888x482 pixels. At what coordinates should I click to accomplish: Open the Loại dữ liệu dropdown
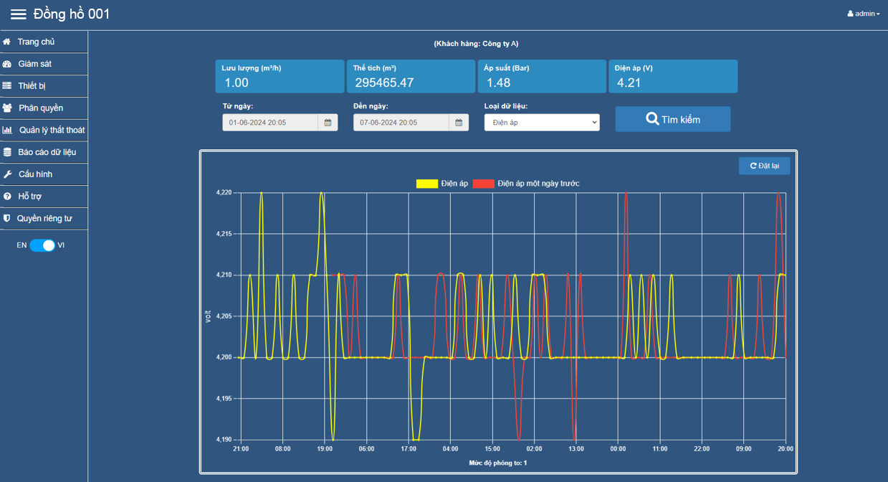(x=542, y=123)
